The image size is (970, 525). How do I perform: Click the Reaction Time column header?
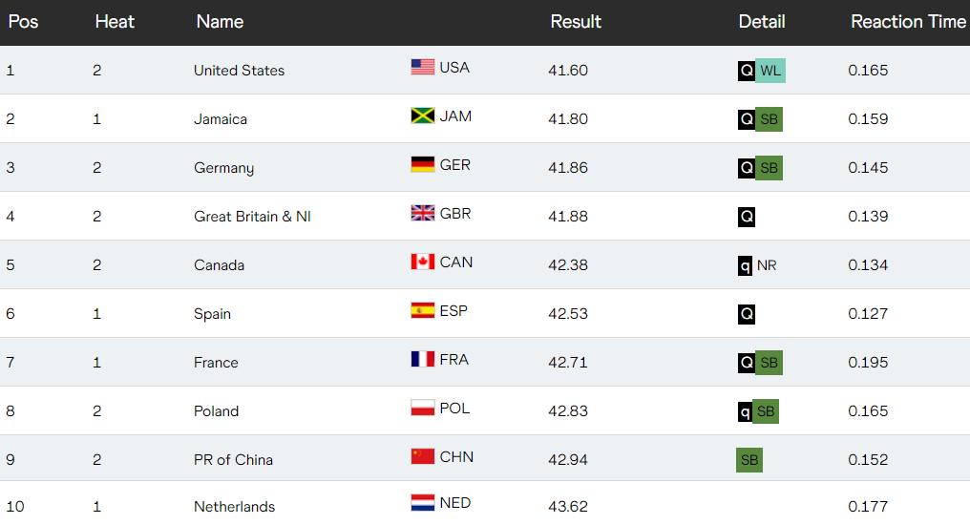click(x=908, y=21)
